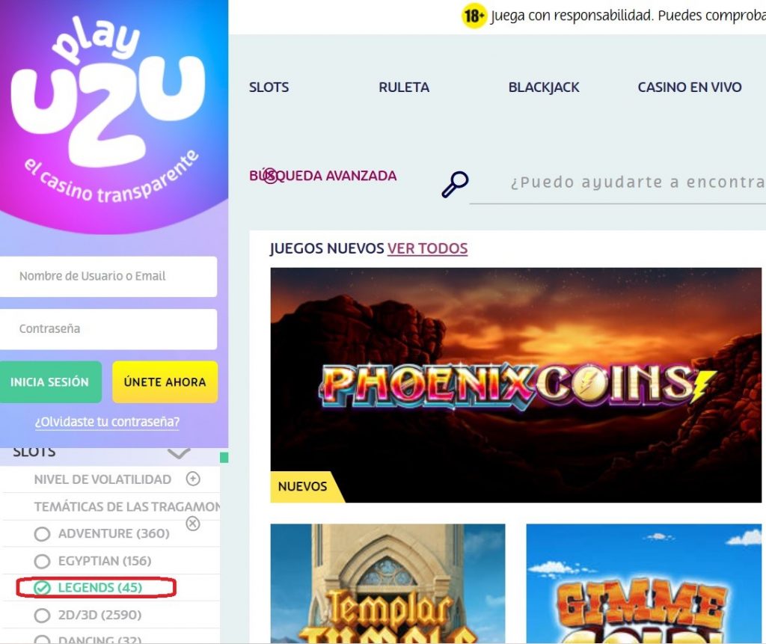Viewport: 766px width, 644px height.
Task: Click the PlayUZU logo
Action: [x=108, y=108]
